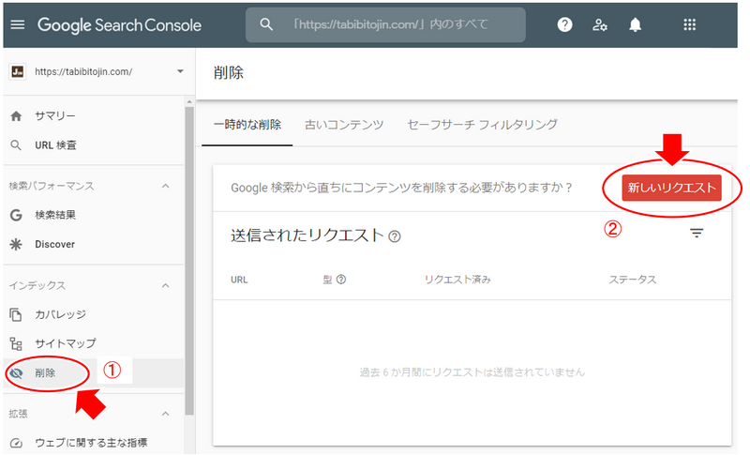Viewport: 750px width, 455px height.
Task: Click the 送信されたリクエスト heading
Action: (307, 235)
